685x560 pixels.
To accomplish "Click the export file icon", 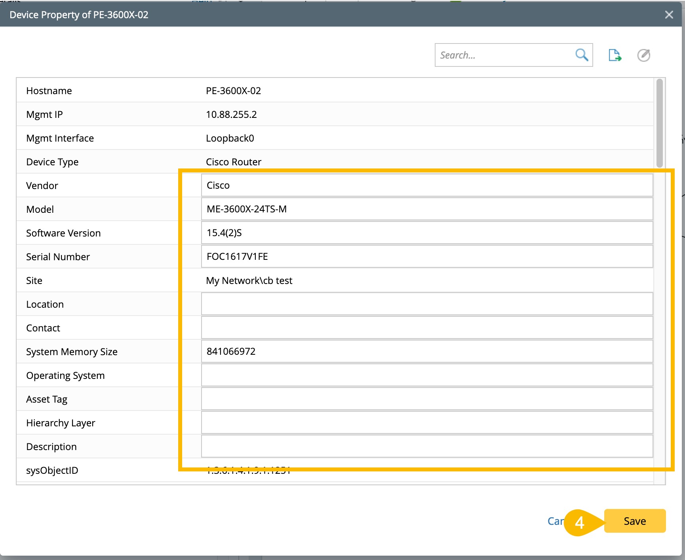I will [x=615, y=55].
